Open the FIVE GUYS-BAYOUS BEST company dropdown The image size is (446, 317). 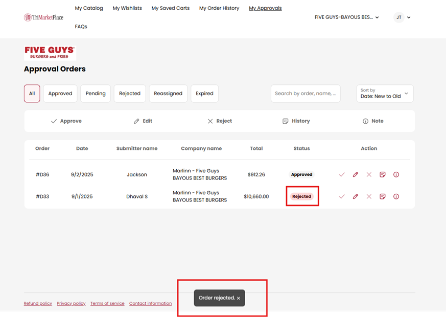(346, 17)
